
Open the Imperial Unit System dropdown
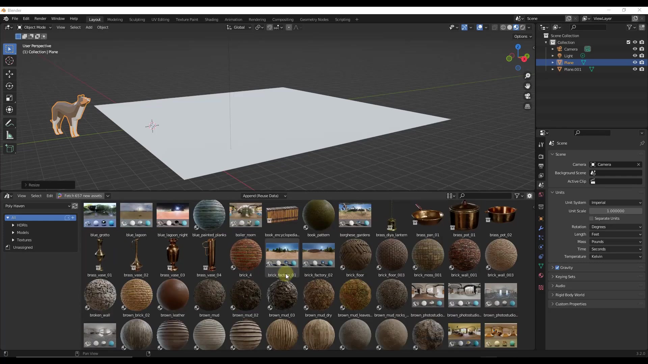616,203
